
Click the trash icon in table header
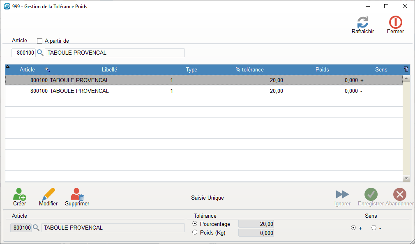[x=406, y=69]
